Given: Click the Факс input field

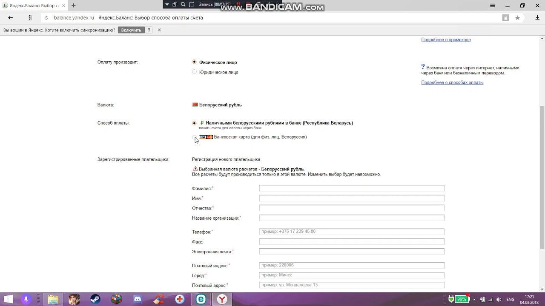Looking at the screenshot, I should tap(352, 241).
